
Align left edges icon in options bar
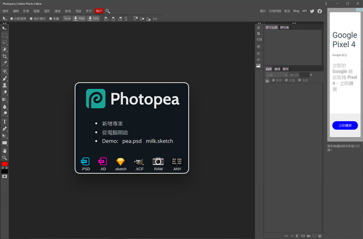(x=106, y=19)
